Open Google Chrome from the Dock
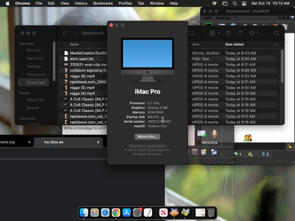Image resolution: width=295 pixels, height=221 pixels. pos(116,213)
